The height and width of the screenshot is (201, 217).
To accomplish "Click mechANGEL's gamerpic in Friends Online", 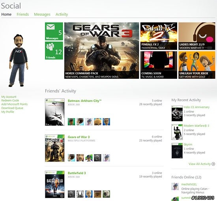I will (175, 186).
